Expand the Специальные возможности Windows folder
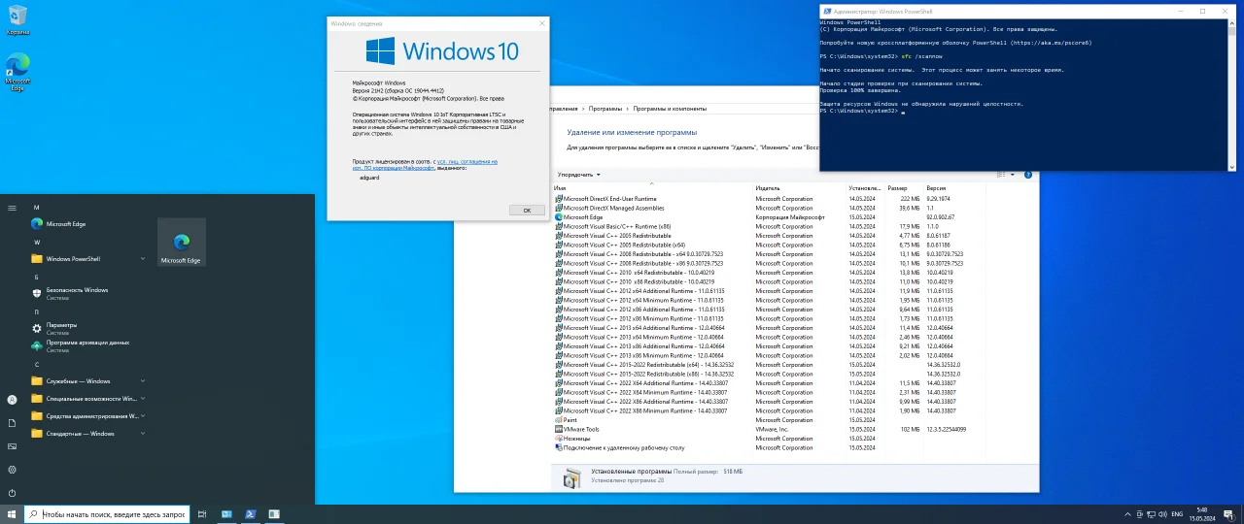This screenshot has width=1244, height=524. pyautogui.click(x=88, y=399)
